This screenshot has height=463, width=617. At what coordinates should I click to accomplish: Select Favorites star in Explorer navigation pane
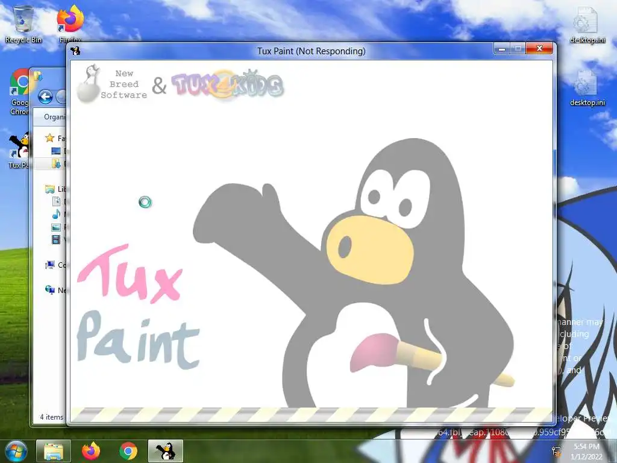click(x=49, y=138)
